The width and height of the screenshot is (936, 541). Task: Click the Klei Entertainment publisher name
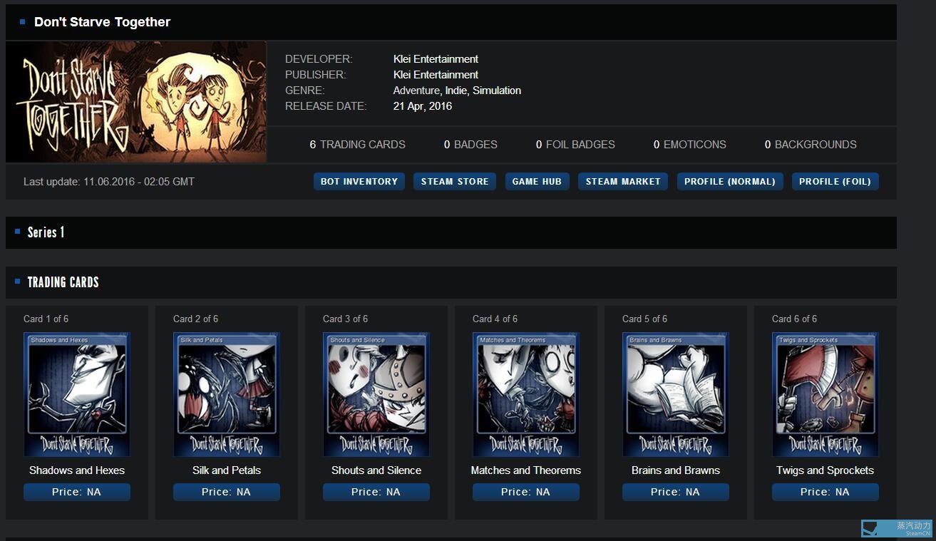tap(436, 75)
